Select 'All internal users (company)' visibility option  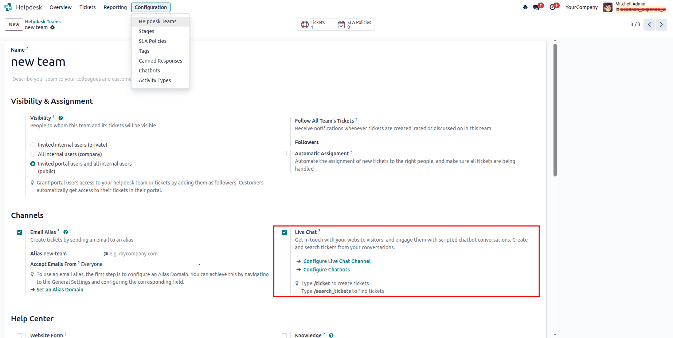coord(33,154)
